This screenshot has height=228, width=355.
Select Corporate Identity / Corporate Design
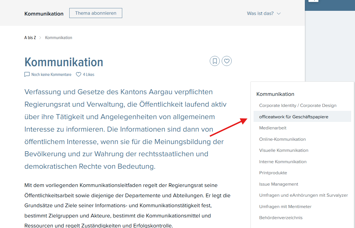298,106
